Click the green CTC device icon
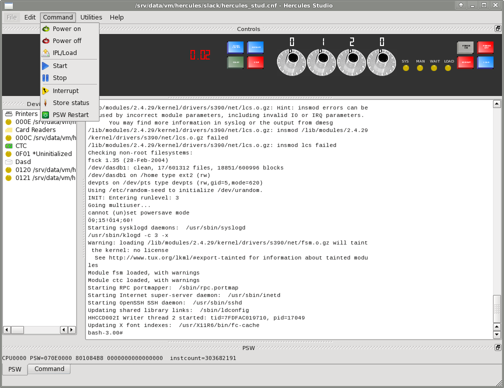 [8, 146]
